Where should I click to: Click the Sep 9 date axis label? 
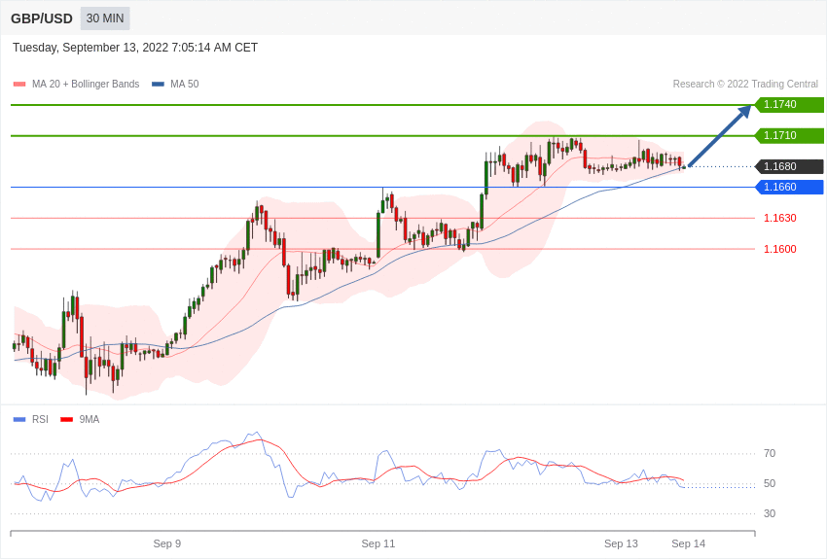click(x=167, y=543)
